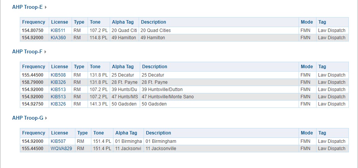Sort Troop-F table by Description header
Viewport: 358px width, 168px height.
tap(155, 67)
